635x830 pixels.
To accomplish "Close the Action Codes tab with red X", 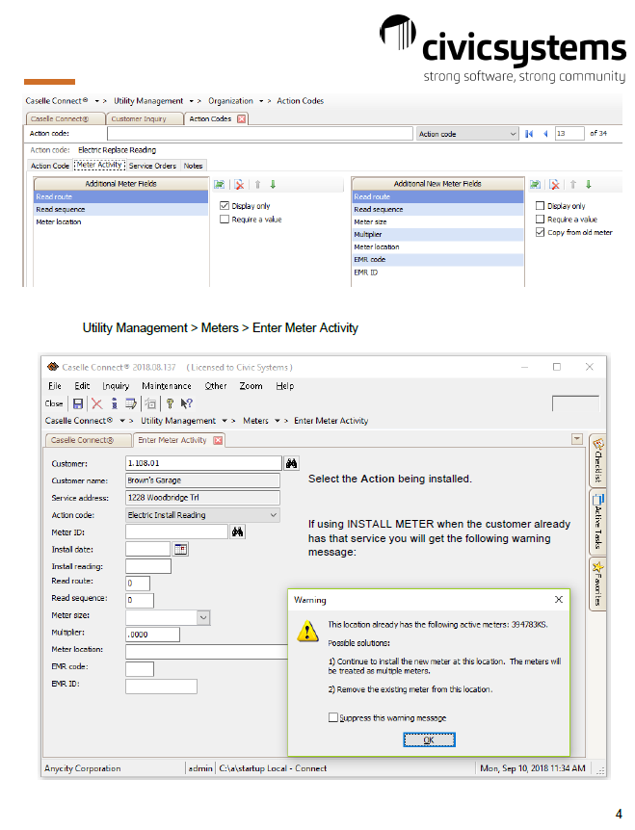I will tap(242, 118).
